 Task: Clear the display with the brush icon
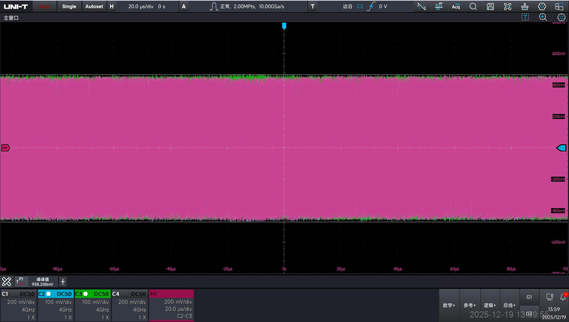point(525,6)
